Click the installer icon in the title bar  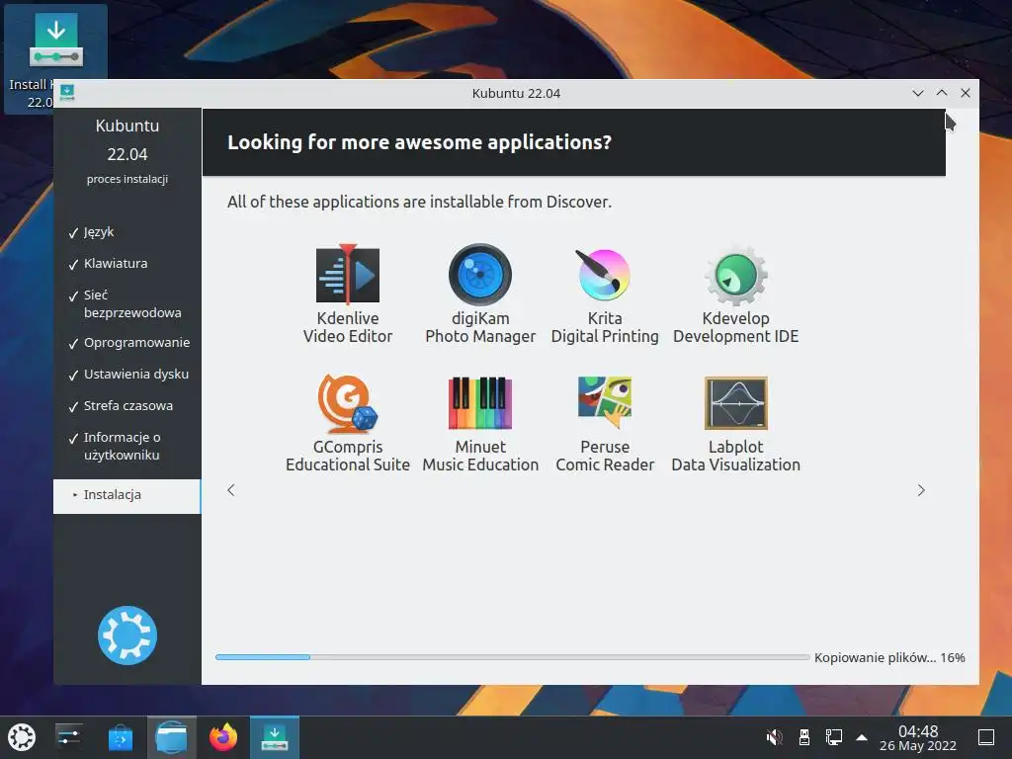[67, 93]
